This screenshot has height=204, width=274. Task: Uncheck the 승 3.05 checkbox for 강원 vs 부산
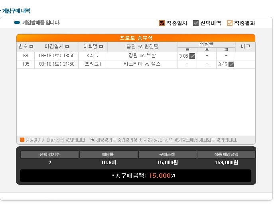(192, 56)
